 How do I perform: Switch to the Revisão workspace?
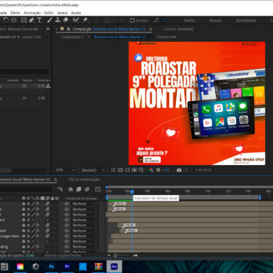215,20
